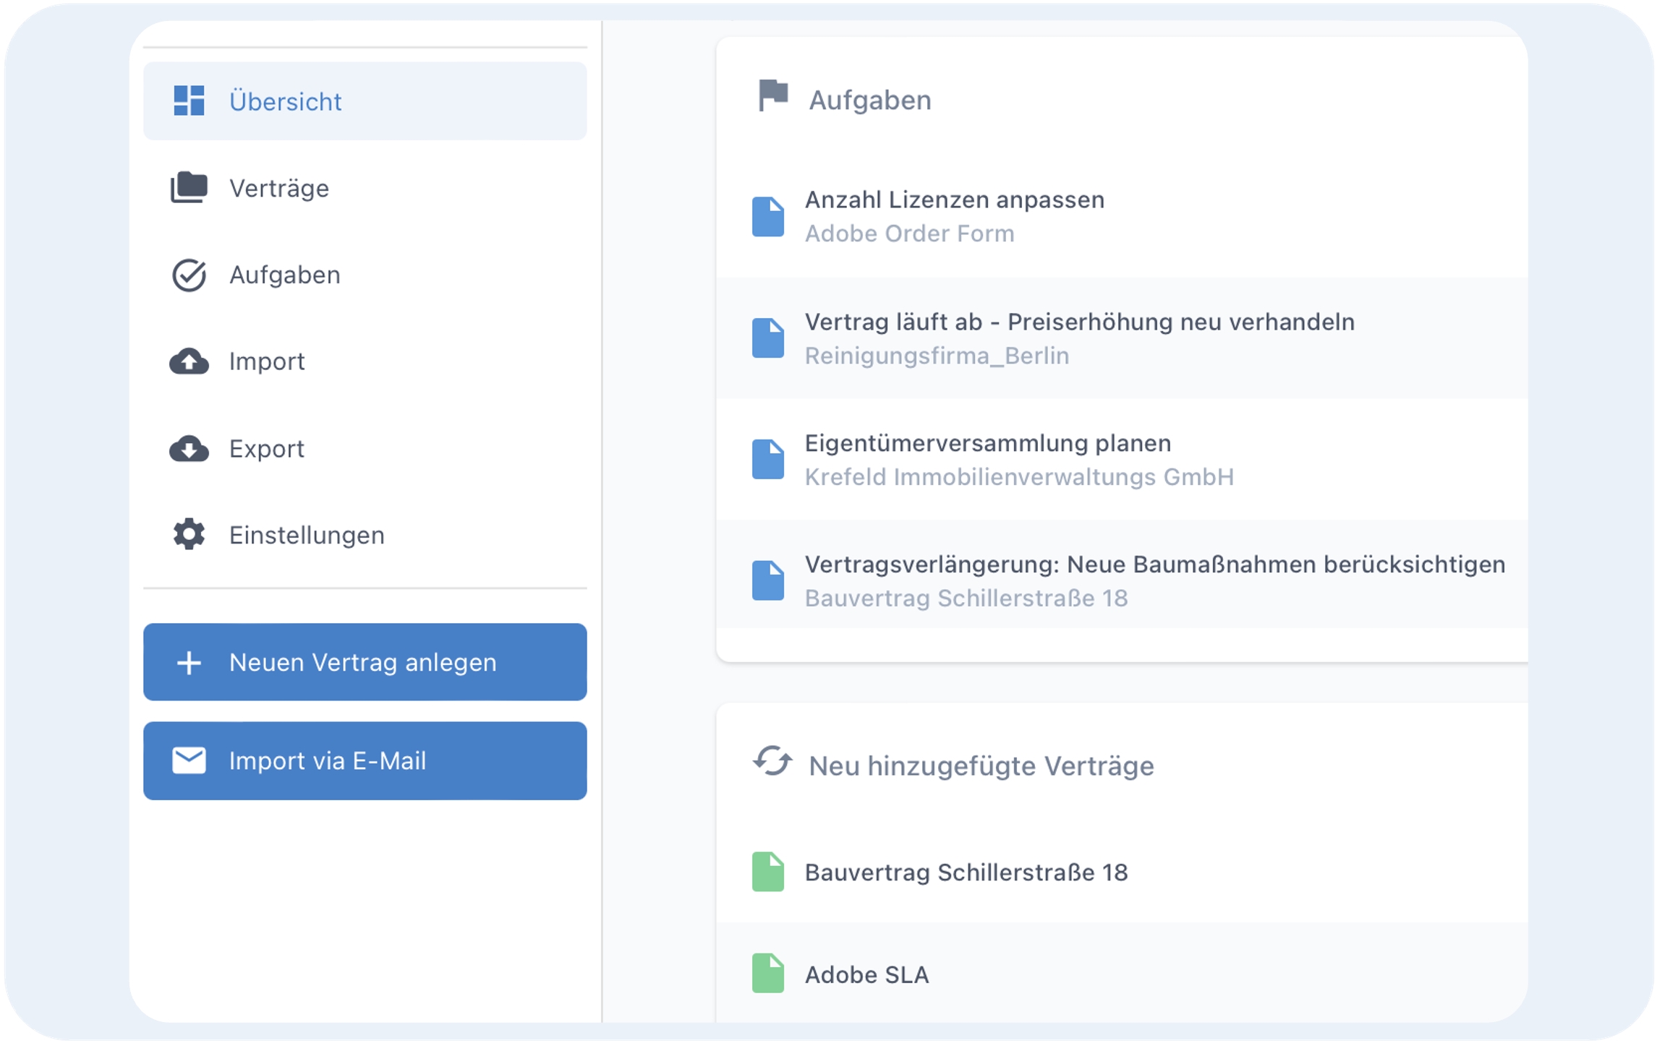
Task: Click the Verträge folder icon
Action: pos(189,188)
